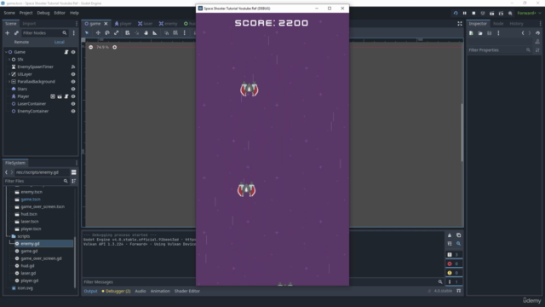Open the Inspector dock options menu
545x307 pixels.
coord(540,24)
